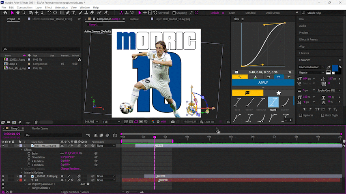Toggle stopwatch for Orientation property
346x194 pixels.
pos(29,157)
